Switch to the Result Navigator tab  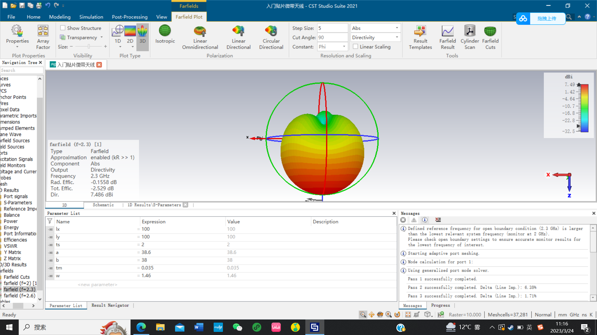point(110,306)
